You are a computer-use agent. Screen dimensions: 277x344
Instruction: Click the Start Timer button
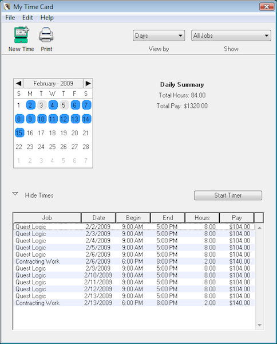tap(228, 196)
